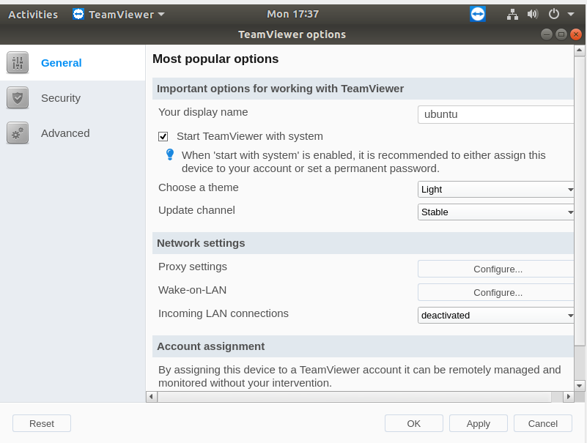Open the Choose a theme dropdown

tap(495, 190)
